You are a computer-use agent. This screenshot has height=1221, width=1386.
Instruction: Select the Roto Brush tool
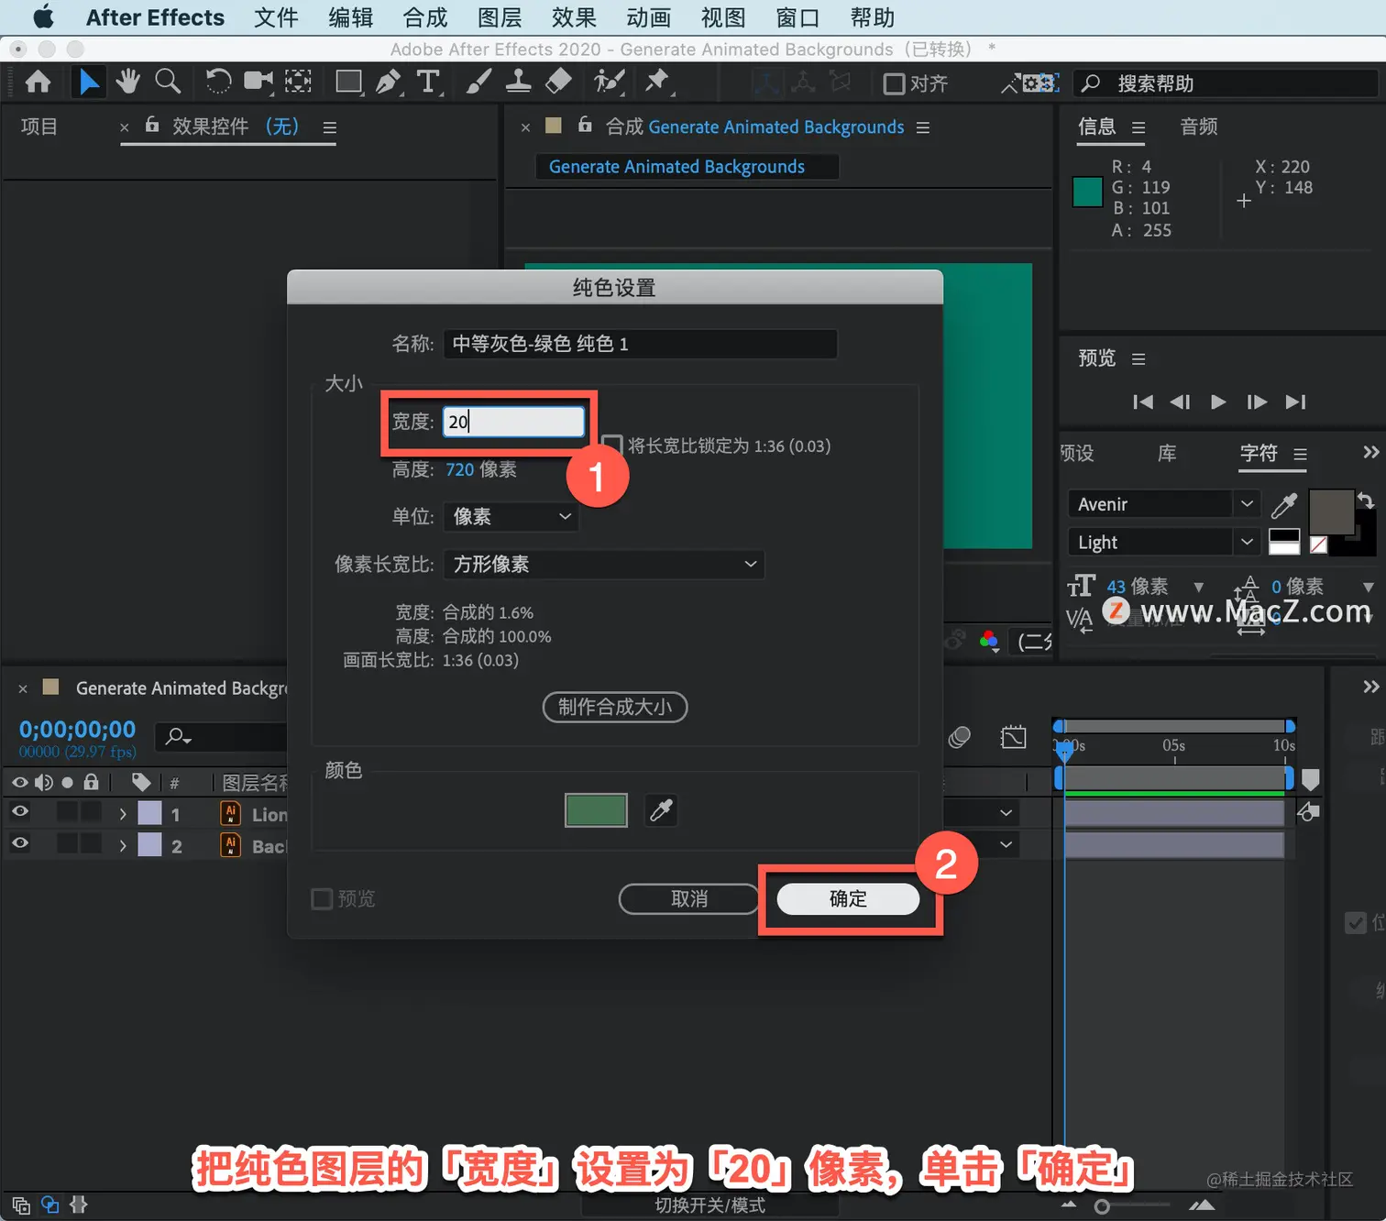click(x=609, y=82)
